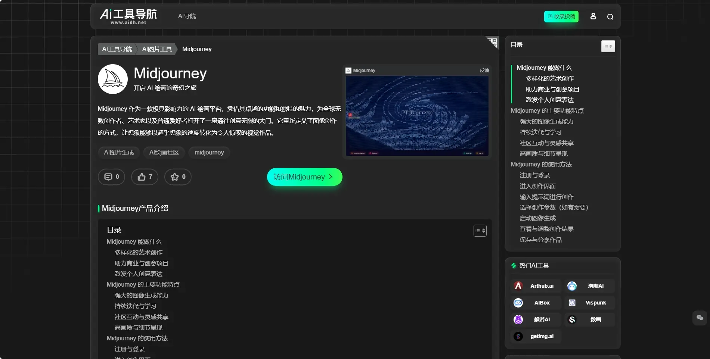Click the WeChat icon on right edge
The width and height of the screenshot is (710, 359).
[700, 318]
